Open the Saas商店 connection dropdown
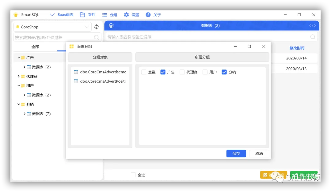 click(x=61, y=15)
